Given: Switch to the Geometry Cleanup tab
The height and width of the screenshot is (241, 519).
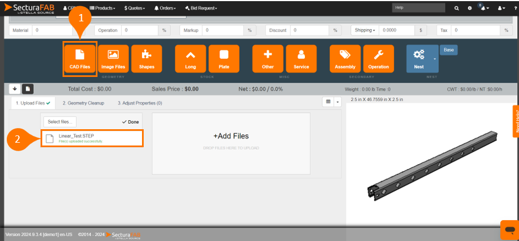Looking at the screenshot, I should click(83, 103).
